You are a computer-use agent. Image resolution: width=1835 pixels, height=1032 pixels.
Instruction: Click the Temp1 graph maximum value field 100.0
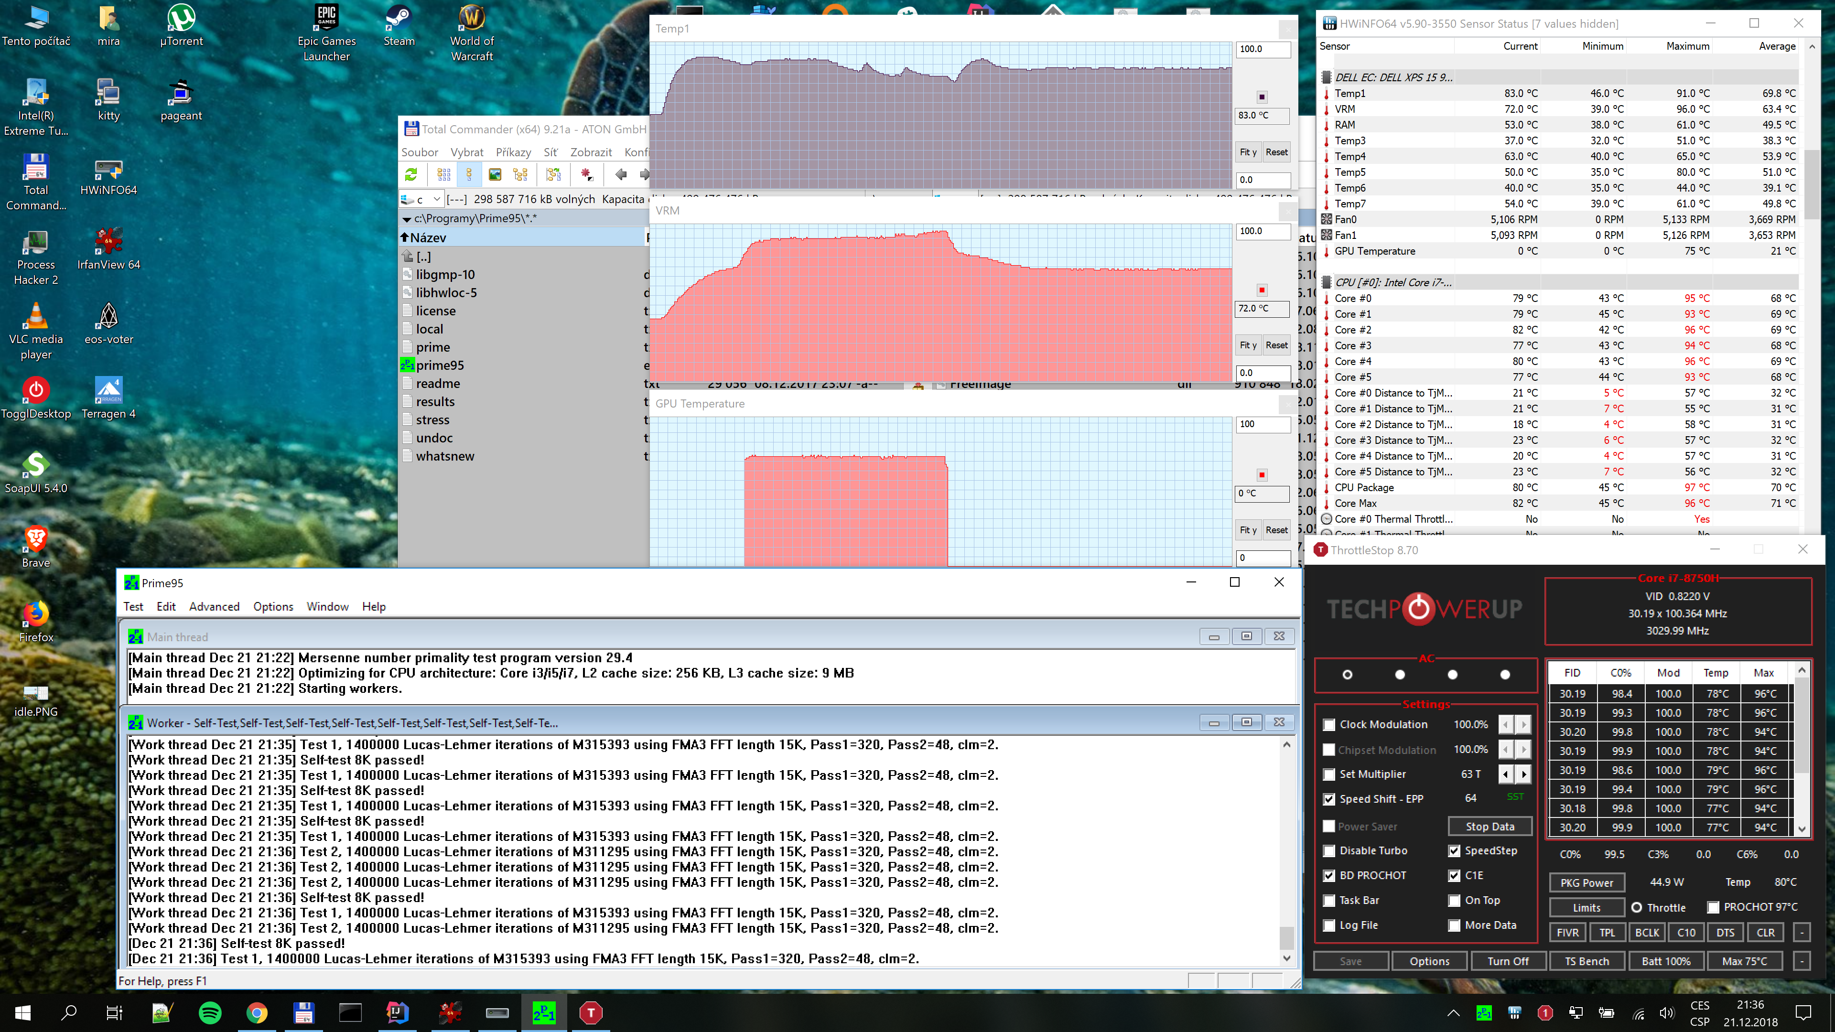[x=1262, y=50]
